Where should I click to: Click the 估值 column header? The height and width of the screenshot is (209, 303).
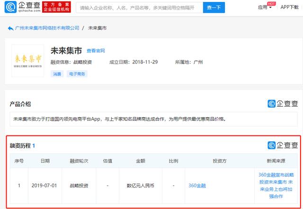tap(107, 161)
